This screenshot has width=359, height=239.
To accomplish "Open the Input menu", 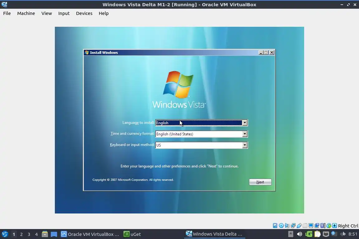I will pyautogui.click(x=64, y=13).
